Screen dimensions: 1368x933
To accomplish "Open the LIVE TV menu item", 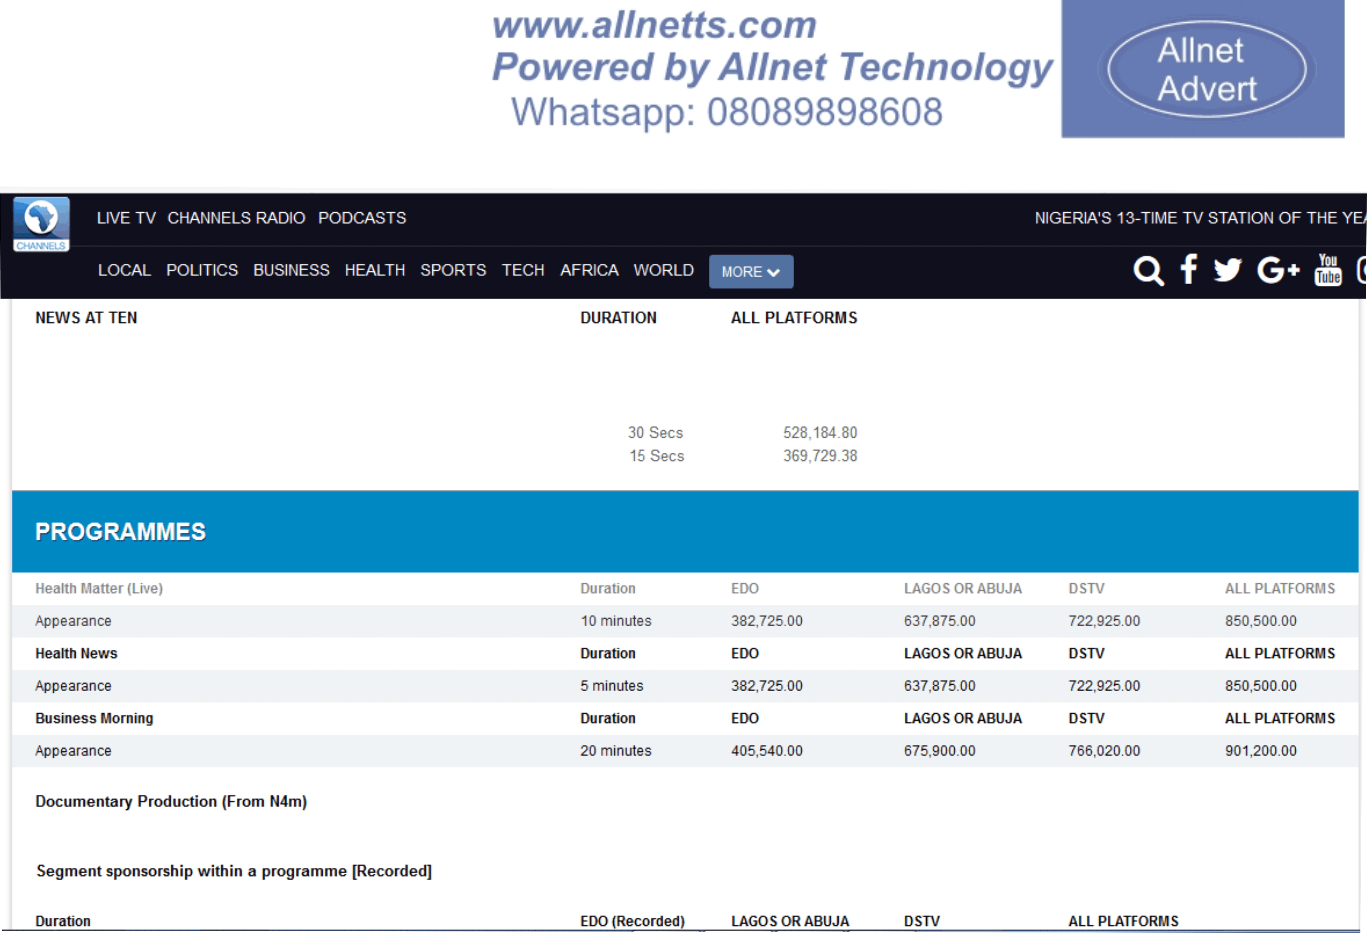I will [127, 218].
